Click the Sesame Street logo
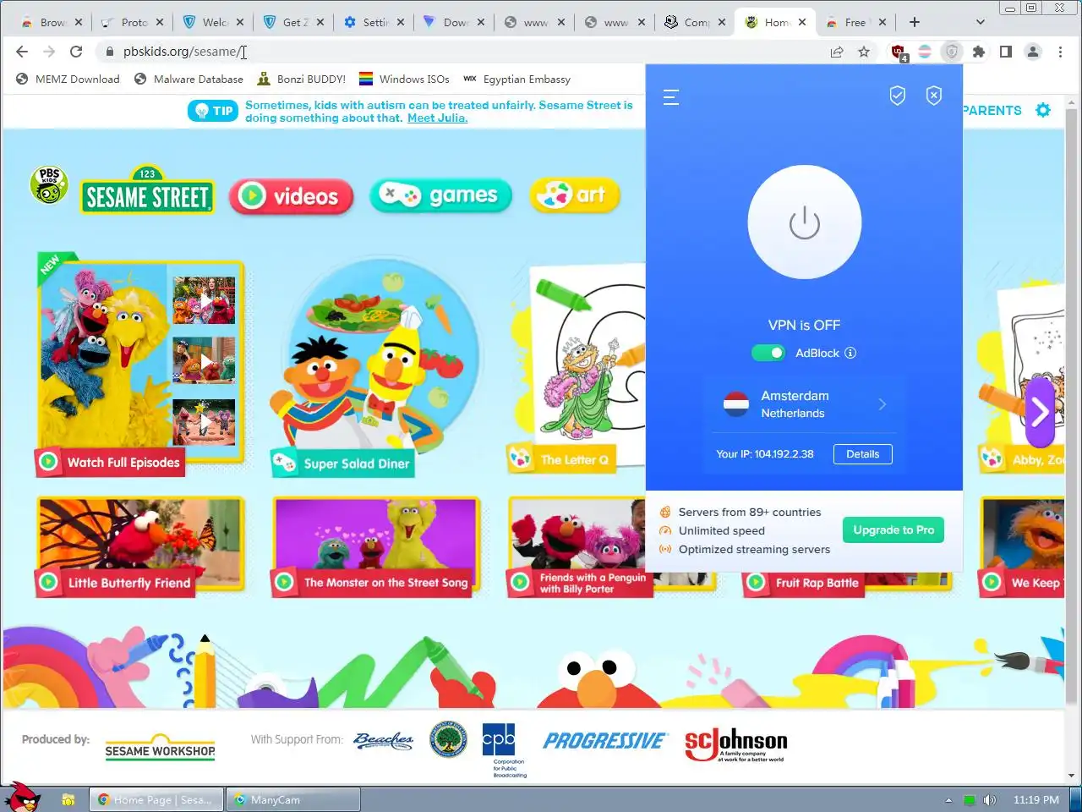 click(147, 191)
